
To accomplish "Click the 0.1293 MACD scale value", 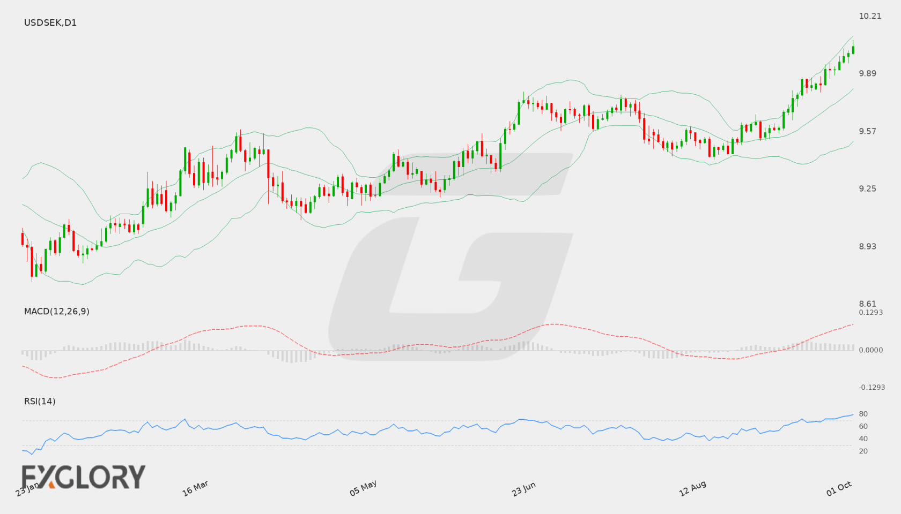I will [x=871, y=312].
